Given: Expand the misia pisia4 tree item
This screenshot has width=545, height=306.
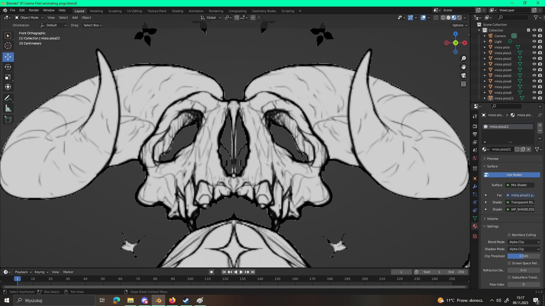Looking at the screenshot, I should click(x=485, y=70).
